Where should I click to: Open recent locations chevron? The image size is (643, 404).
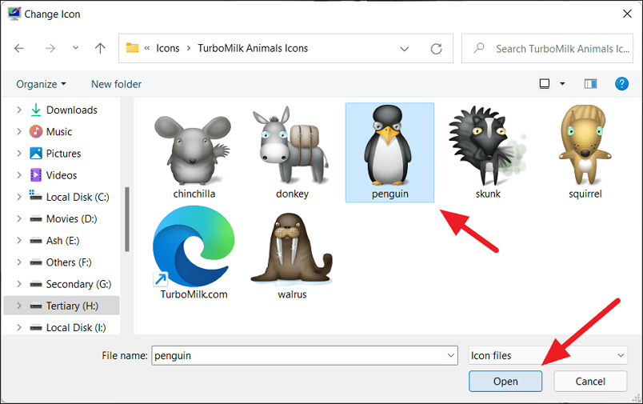75,48
